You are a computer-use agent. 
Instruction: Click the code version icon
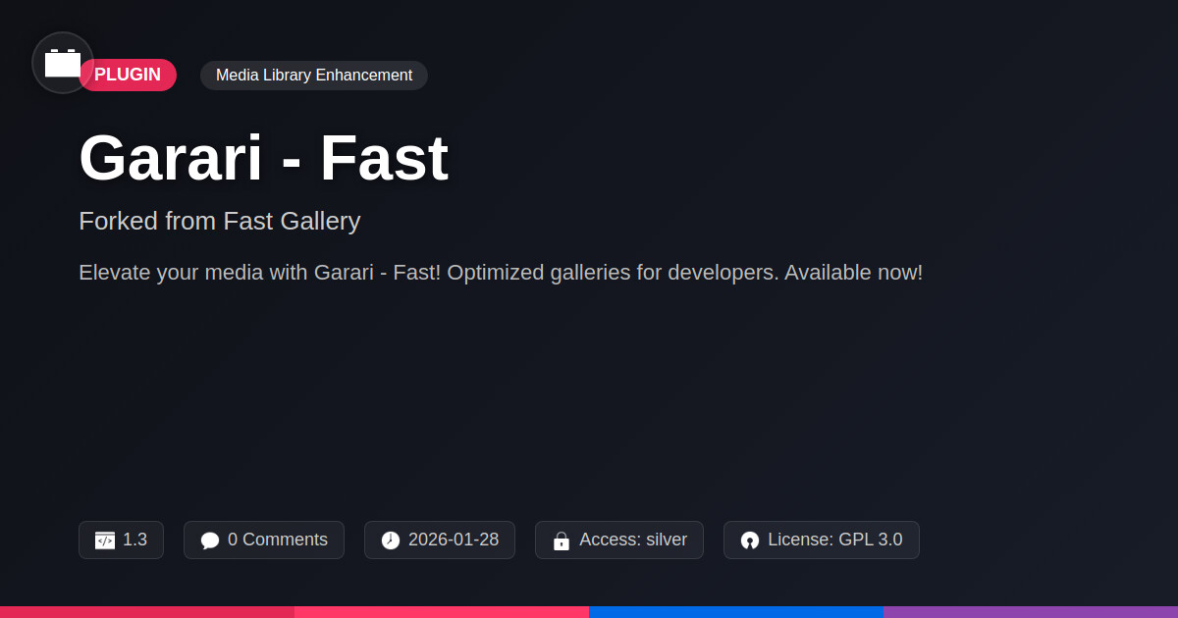coord(105,541)
